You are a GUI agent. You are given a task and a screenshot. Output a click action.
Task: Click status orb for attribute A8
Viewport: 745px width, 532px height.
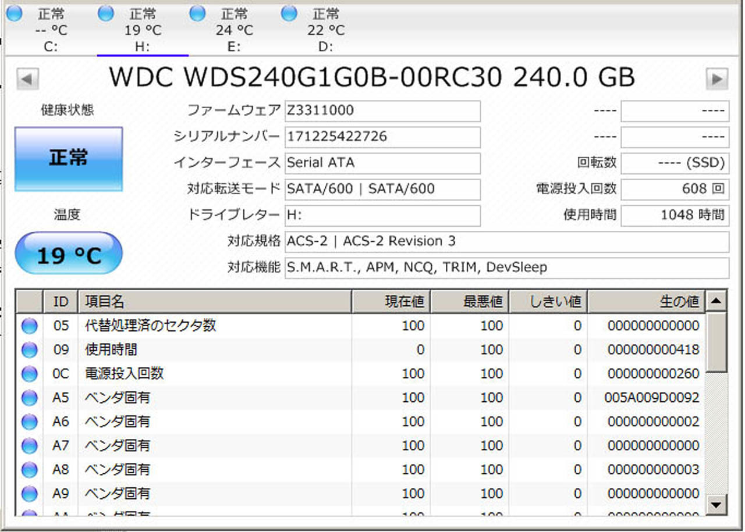(x=29, y=470)
